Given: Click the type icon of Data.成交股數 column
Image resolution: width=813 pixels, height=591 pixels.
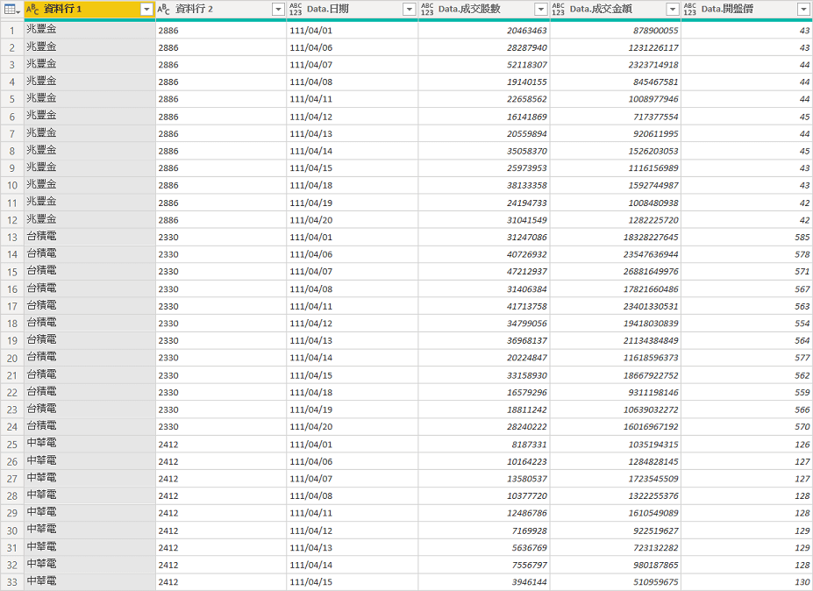Looking at the screenshot, I should coord(427,9).
